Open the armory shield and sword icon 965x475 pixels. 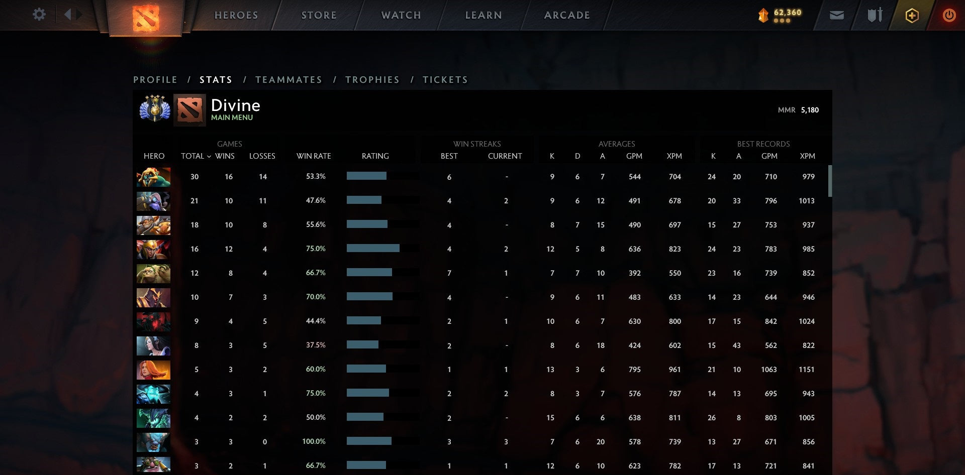click(x=875, y=16)
